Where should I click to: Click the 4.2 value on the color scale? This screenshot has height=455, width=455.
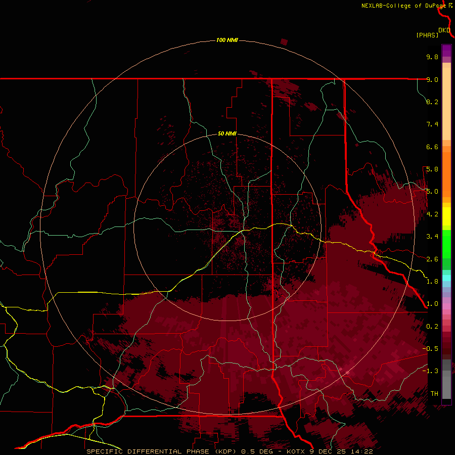(x=432, y=214)
